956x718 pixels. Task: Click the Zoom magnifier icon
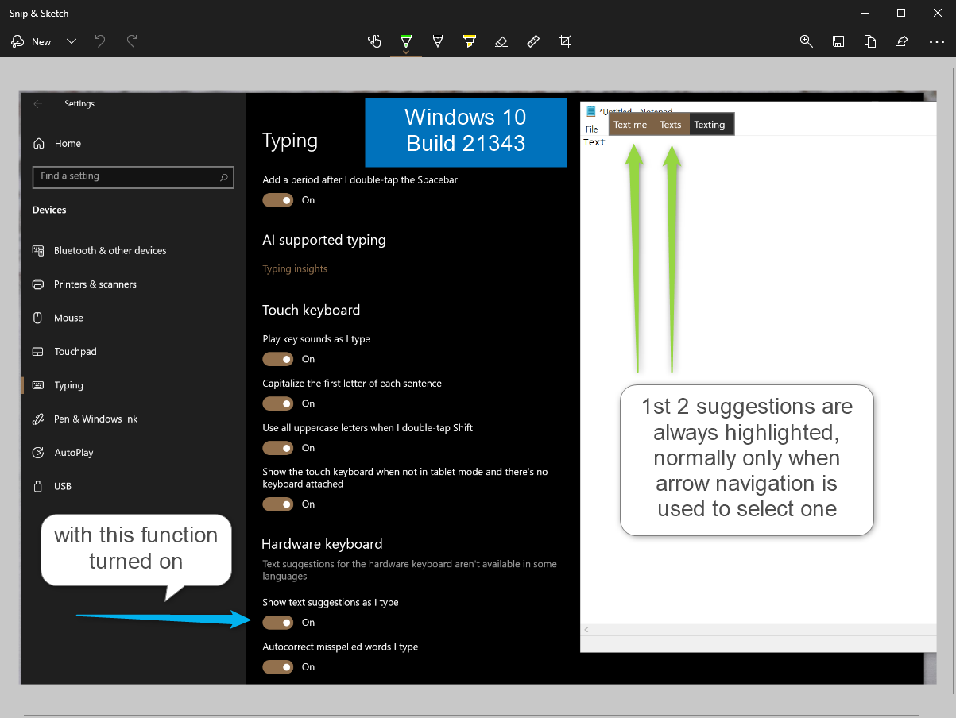(x=806, y=41)
